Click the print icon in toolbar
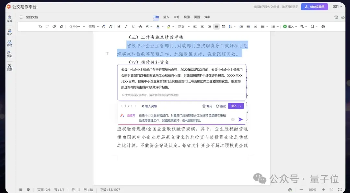 coord(323,27)
